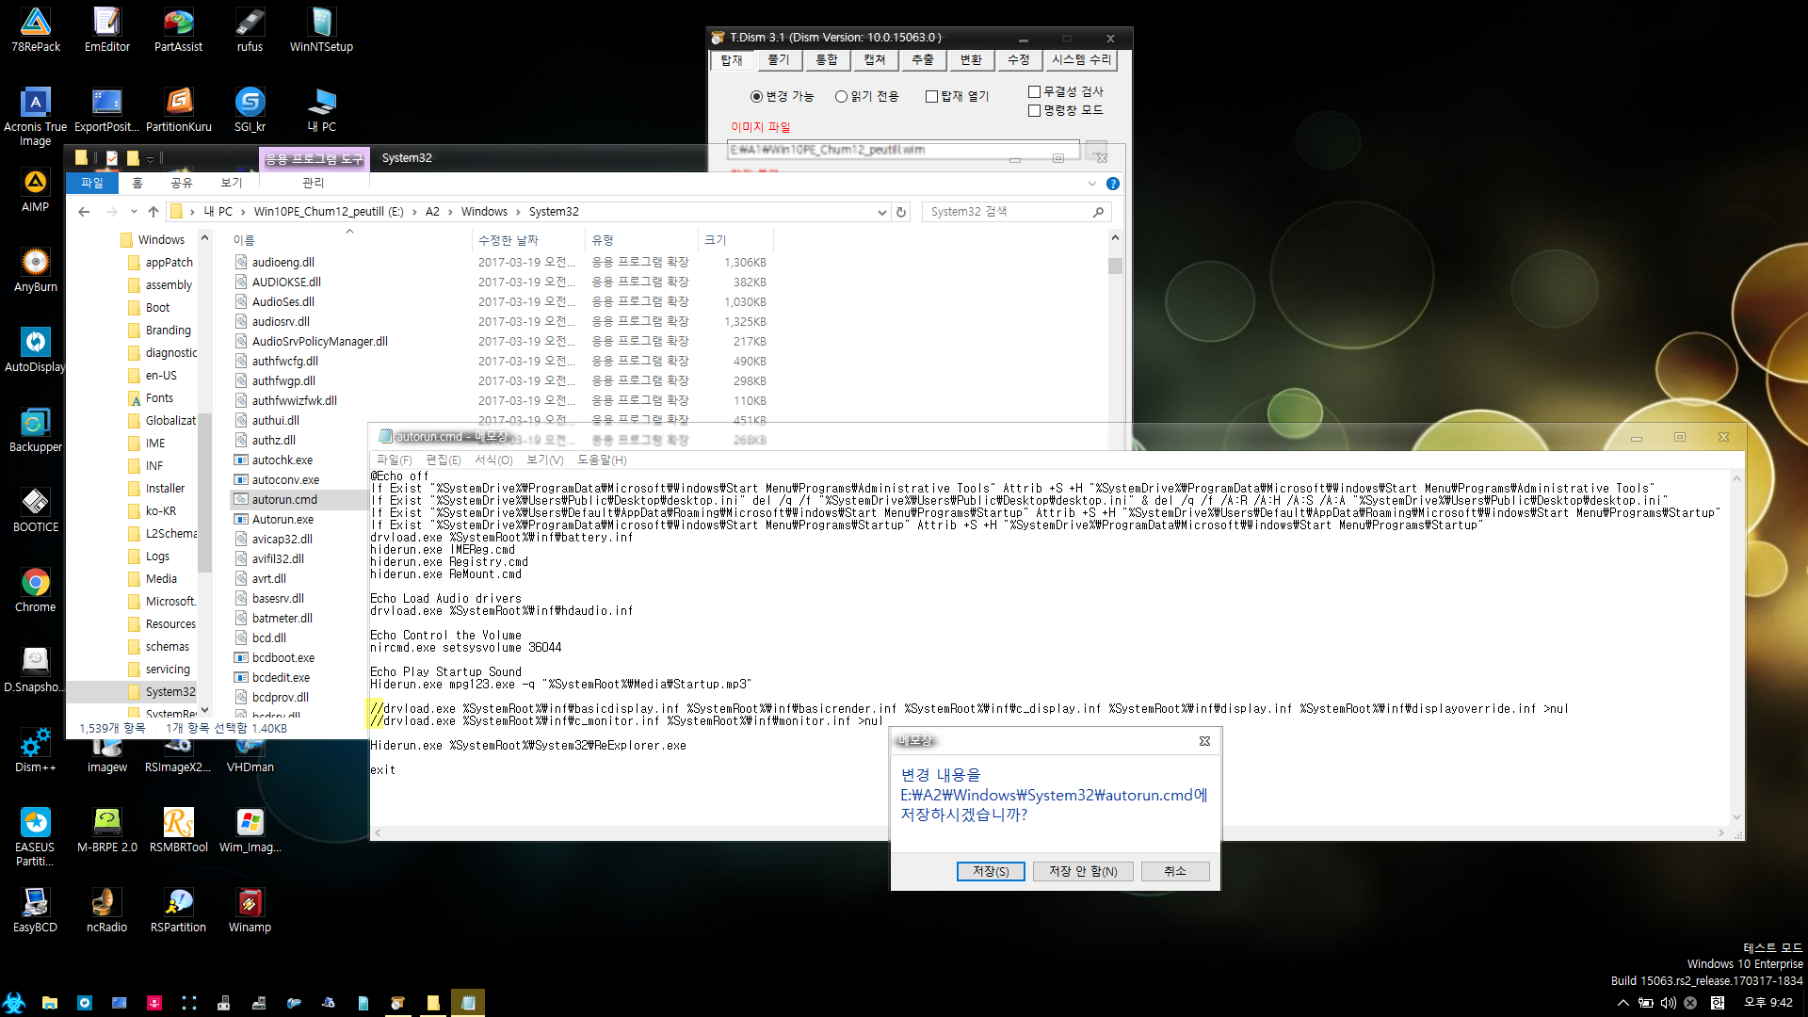Click 저장 안 함 button in dialog
1808x1017 pixels.
pyautogui.click(x=1082, y=870)
